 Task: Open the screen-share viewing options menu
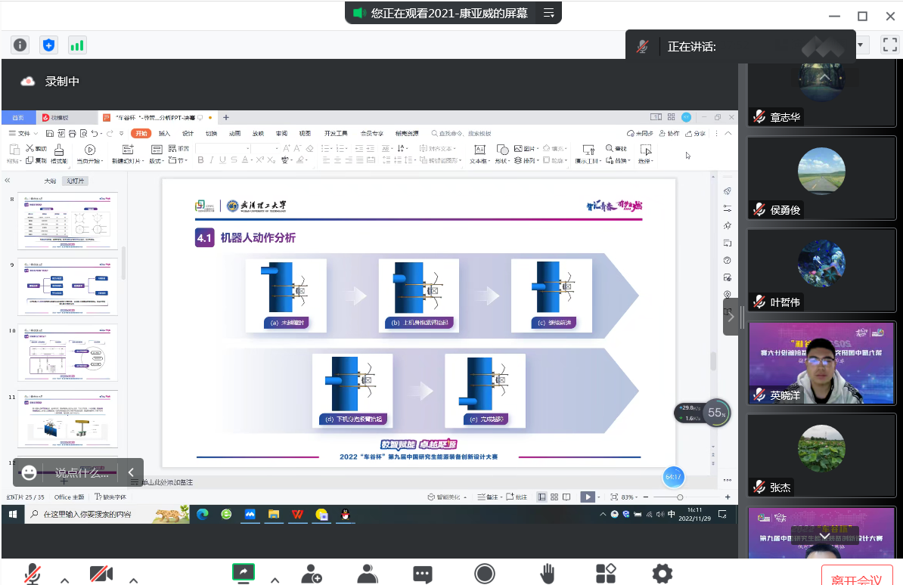pos(549,13)
